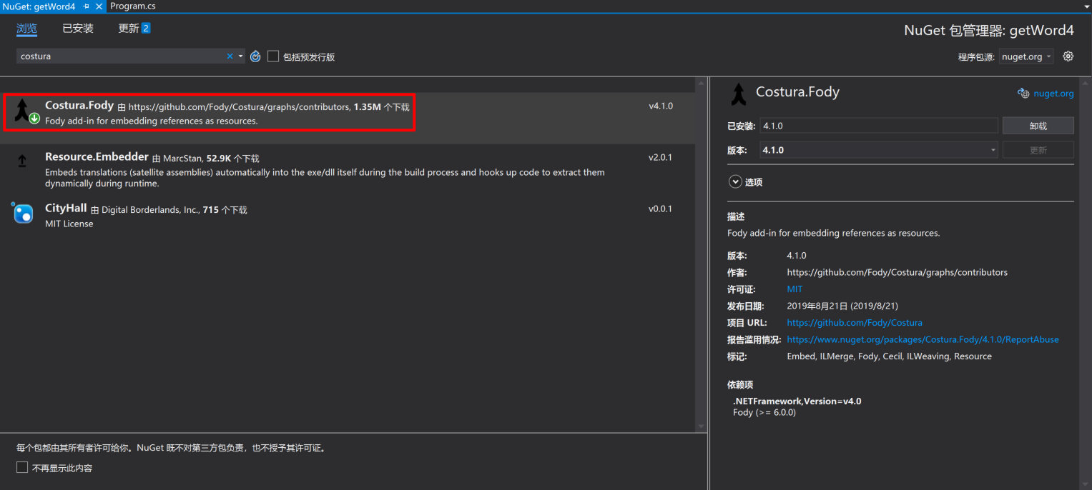Click the updates count badge 2
The image size is (1092, 490).
[146, 29]
